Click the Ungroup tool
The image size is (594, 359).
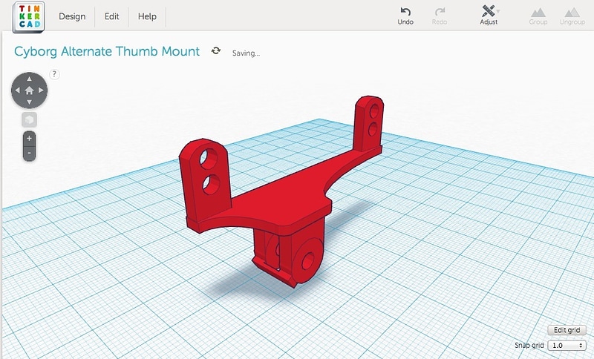pos(572,16)
